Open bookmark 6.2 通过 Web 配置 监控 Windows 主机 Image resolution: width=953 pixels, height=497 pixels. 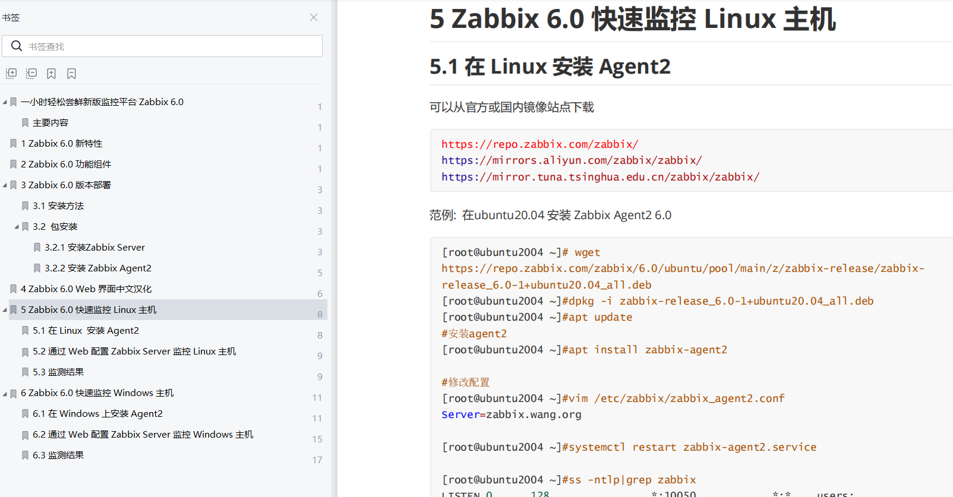(x=143, y=435)
